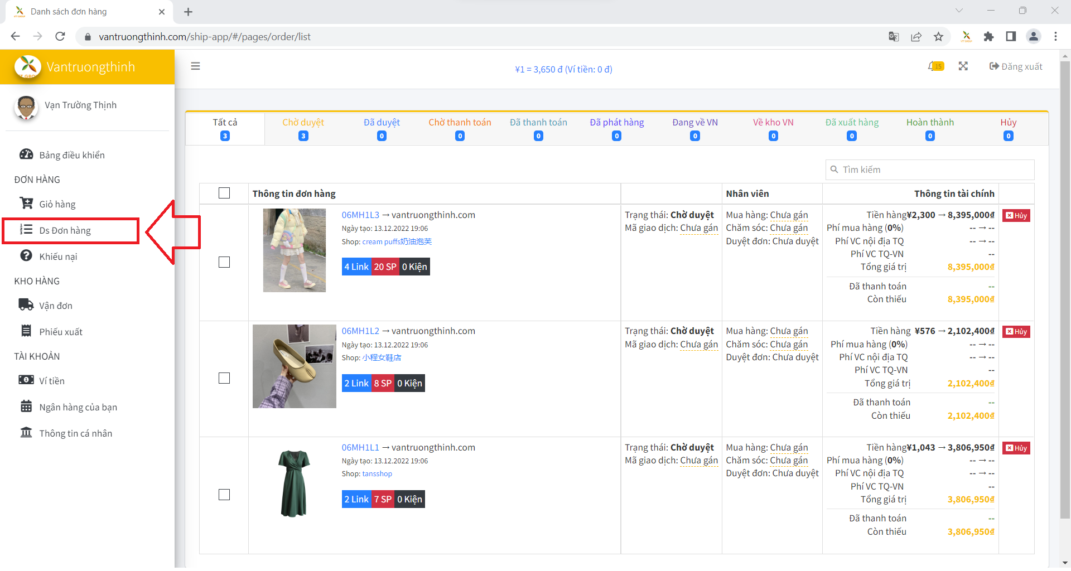
Task: Select the Chờ duyệt tab
Action: coord(303,129)
